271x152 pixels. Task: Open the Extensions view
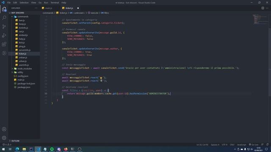pyautogui.click(x=4, y=44)
